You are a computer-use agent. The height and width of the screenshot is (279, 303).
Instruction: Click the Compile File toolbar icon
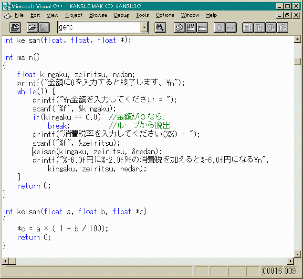[179, 28]
